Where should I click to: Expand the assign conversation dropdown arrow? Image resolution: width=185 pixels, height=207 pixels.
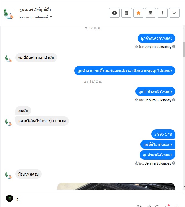(x=51, y=17)
